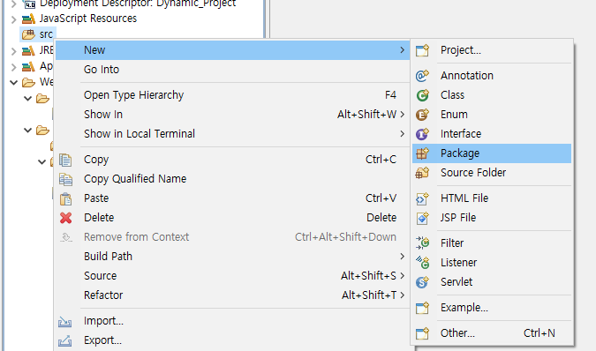Viewport: 596px width, 351px height.
Task: Select Copy Qualified Name entry
Action: click(x=232, y=179)
